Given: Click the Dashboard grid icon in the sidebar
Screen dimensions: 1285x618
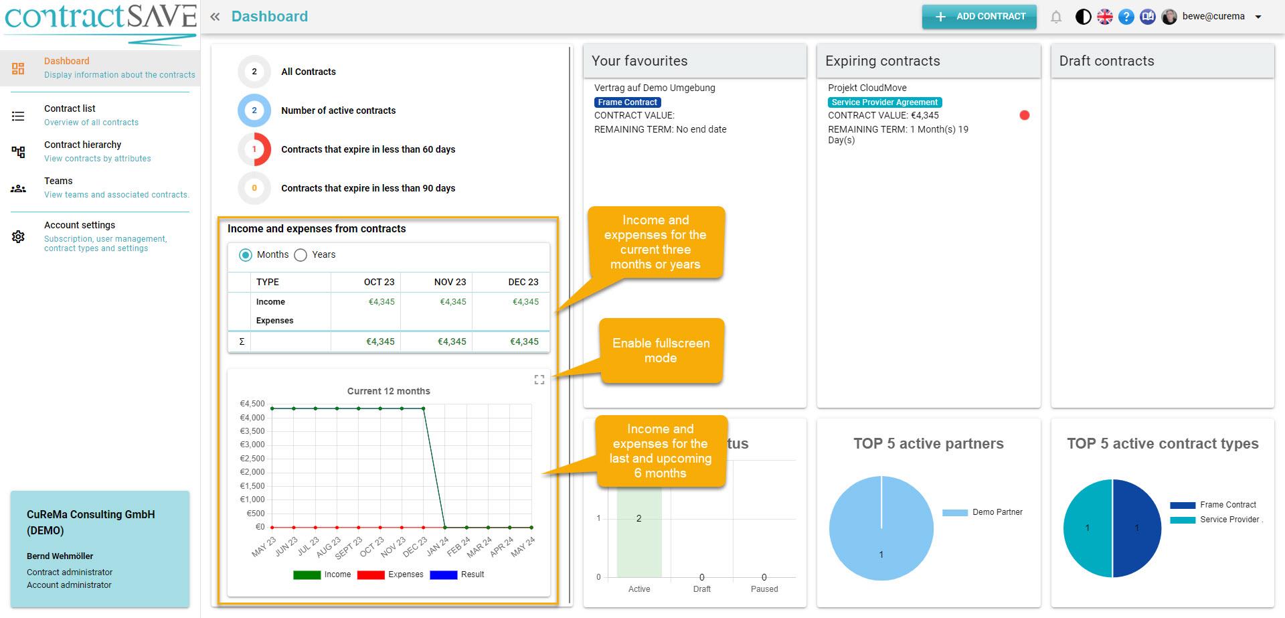Looking at the screenshot, I should (18, 68).
